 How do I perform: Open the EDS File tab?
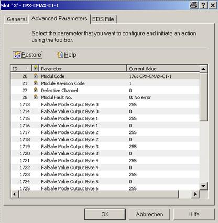pos(103,19)
